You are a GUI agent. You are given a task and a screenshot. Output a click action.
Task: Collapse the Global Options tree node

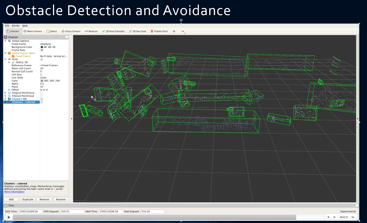click(5, 41)
